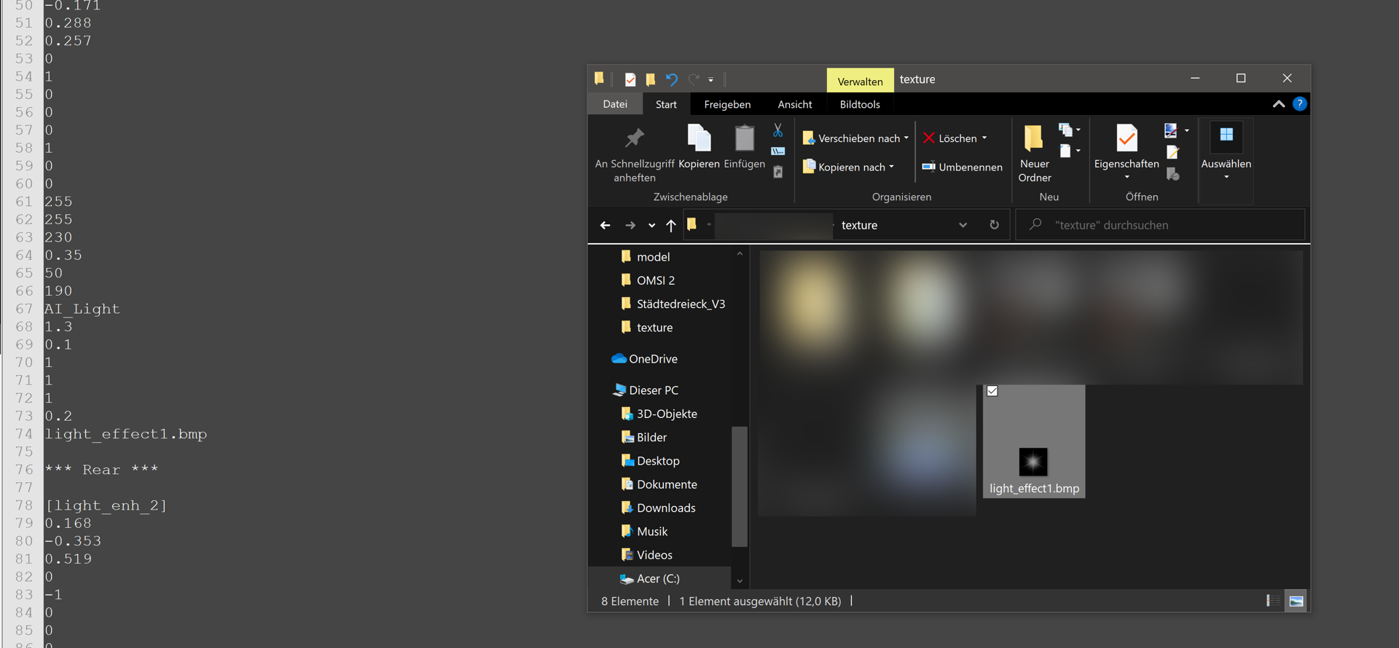Screen dimensions: 1399x648
Task: Click the scissors Cut icon
Action: [x=777, y=131]
